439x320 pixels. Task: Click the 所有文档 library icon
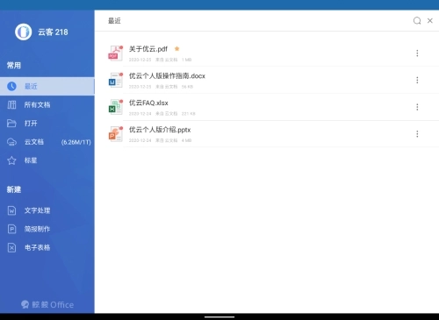[11, 104]
